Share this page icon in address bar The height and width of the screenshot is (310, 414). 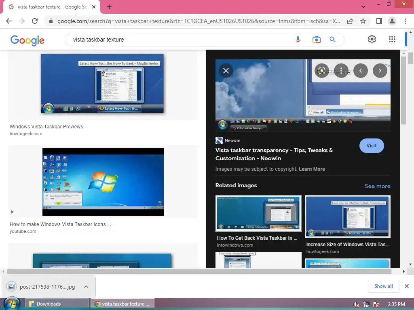pos(350,21)
